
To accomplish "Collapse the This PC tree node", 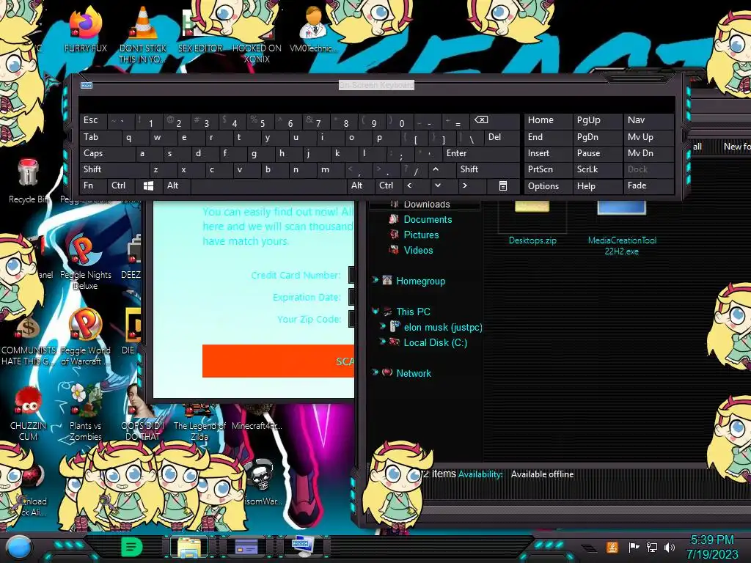I will pos(375,311).
